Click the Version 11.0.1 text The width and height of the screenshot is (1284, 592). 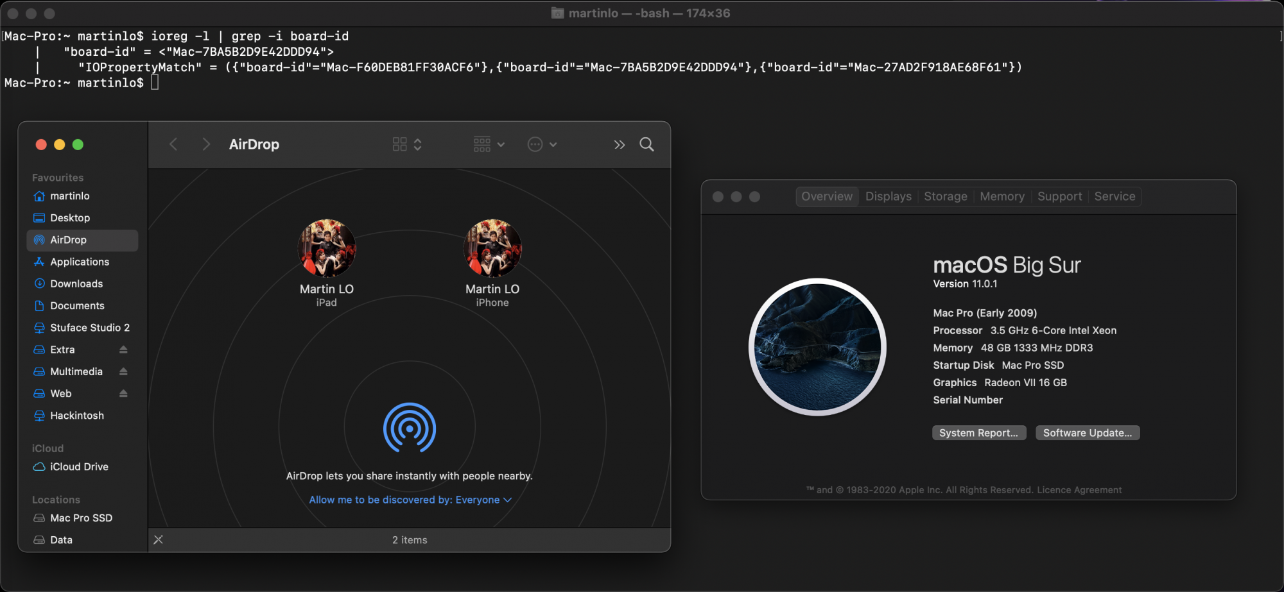[x=965, y=284]
